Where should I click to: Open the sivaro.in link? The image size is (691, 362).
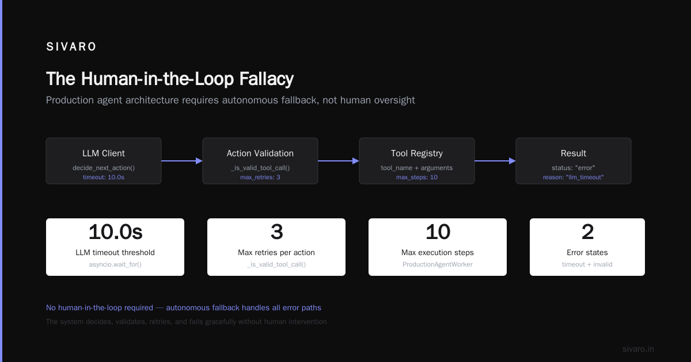(x=638, y=349)
